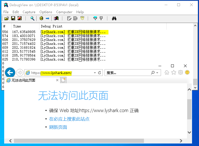Viewport: 199px width, 146px height.
Task: Click the blue Back arrow in Internet Explorer
Action: tap(10, 73)
